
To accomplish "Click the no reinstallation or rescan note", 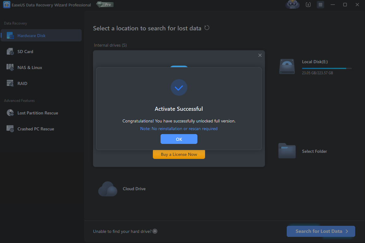I will (x=179, y=129).
